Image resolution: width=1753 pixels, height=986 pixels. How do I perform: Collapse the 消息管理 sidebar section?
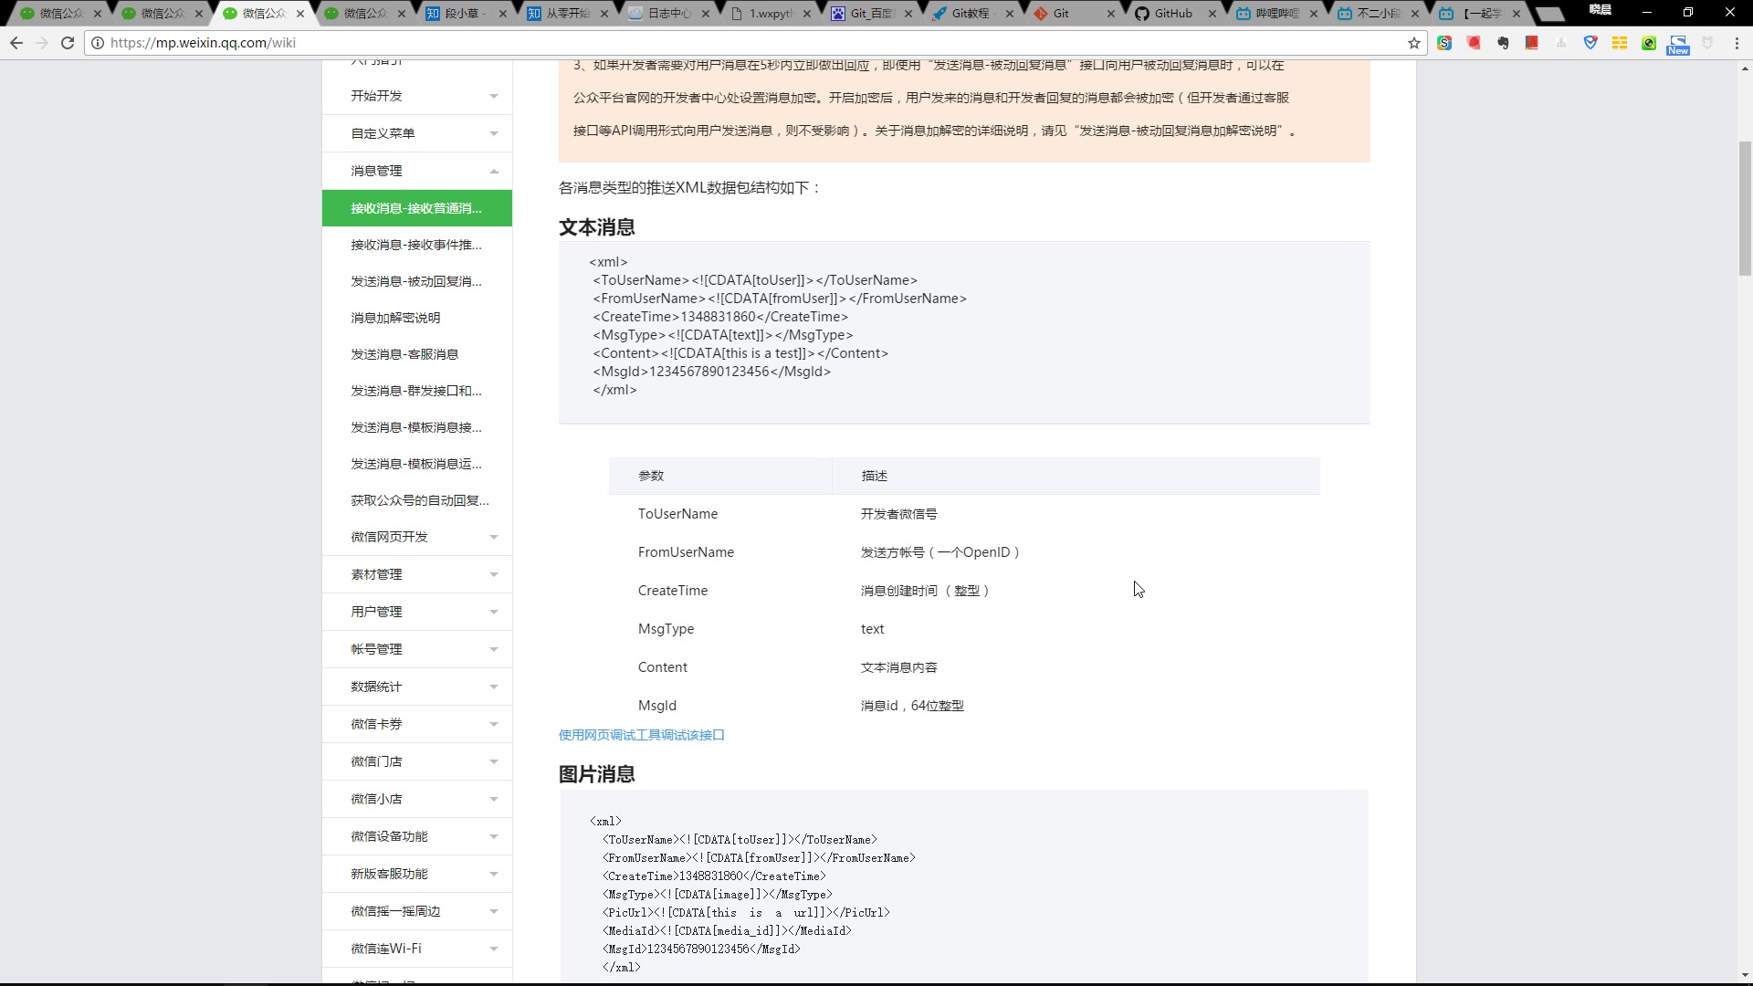click(x=417, y=171)
